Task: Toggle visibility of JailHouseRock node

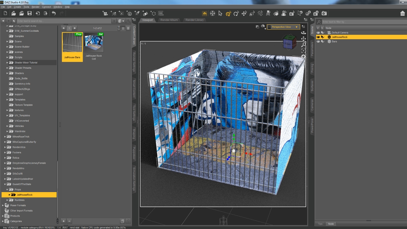Action: click(x=318, y=37)
